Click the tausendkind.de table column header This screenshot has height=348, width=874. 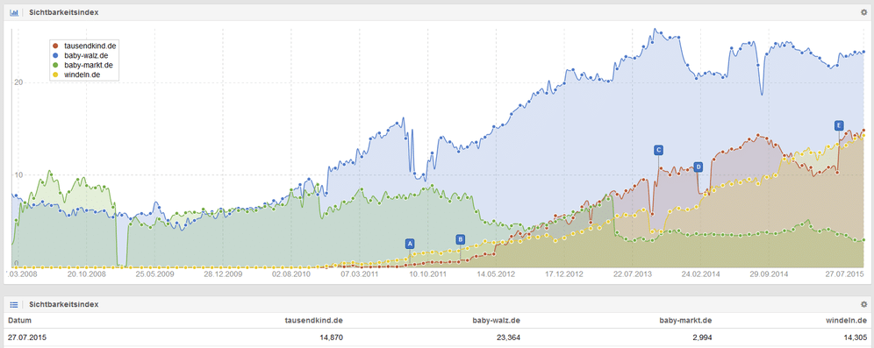(313, 321)
